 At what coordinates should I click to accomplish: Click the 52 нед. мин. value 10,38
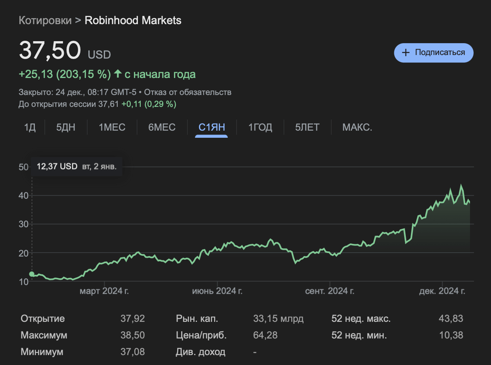coord(451,335)
